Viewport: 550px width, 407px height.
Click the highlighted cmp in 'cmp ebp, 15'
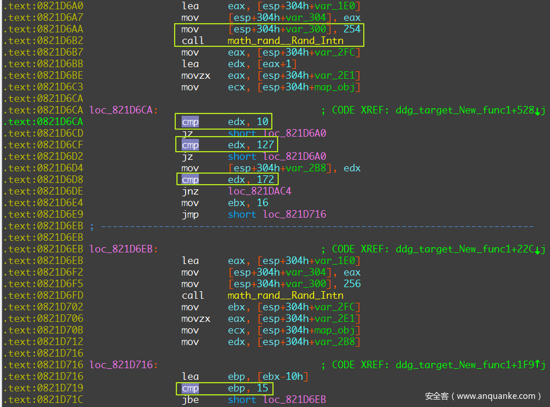point(190,388)
